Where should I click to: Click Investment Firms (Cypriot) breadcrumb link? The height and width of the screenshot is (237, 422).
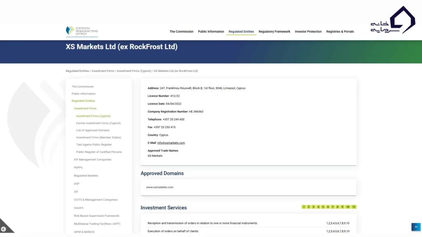[134, 71]
